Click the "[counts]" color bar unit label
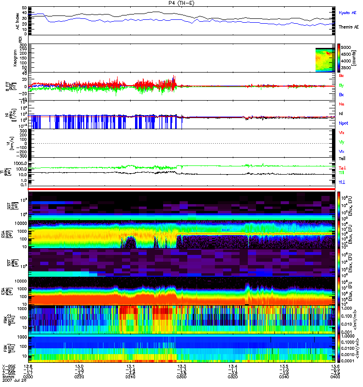This screenshot has height=387, width=363. [354, 58]
